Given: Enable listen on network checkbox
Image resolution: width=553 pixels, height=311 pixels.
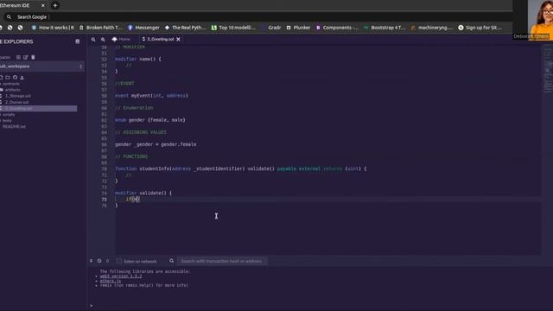Looking at the screenshot, I should [119, 261].
